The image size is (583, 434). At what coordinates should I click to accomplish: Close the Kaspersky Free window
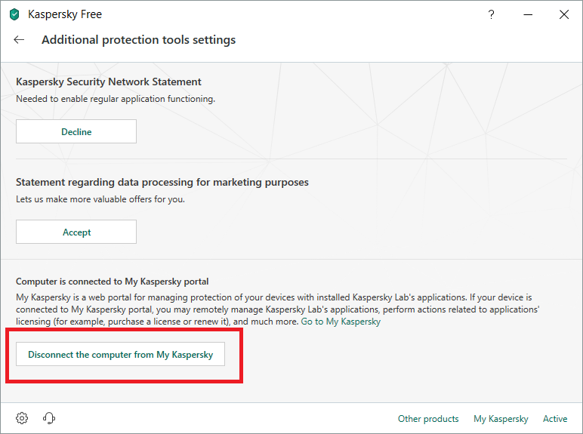(563, 14)
